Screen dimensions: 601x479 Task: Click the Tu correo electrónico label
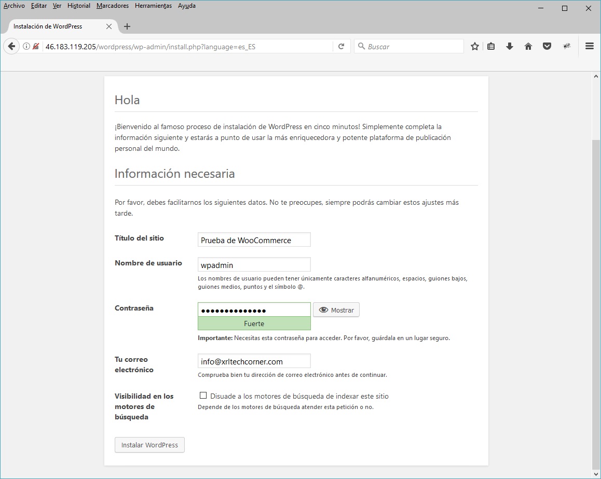coord(134,364)
